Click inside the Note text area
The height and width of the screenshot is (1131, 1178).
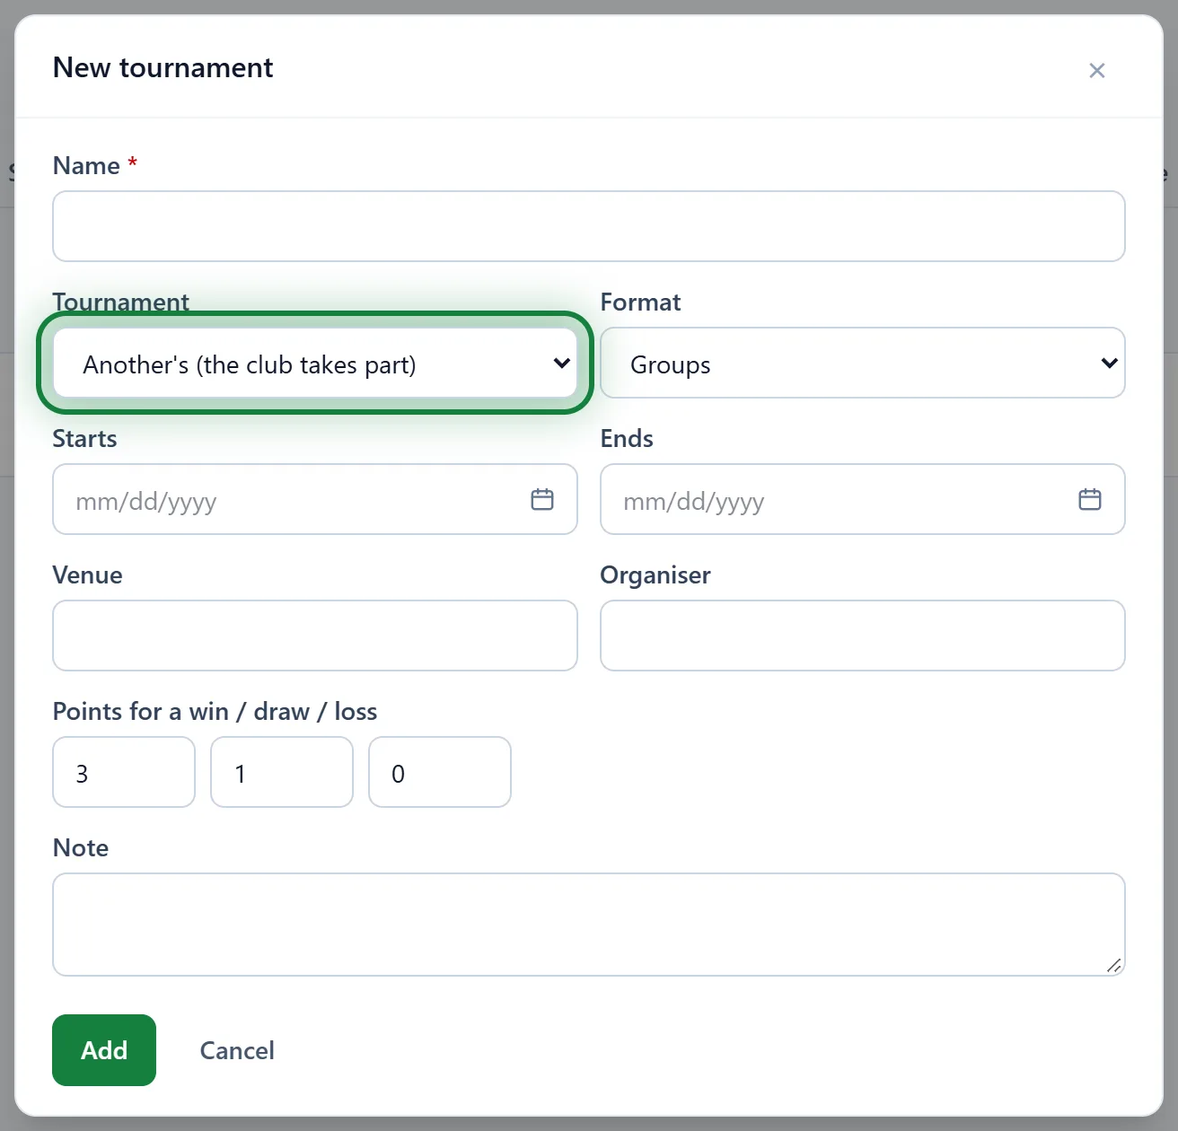point(589,925)
